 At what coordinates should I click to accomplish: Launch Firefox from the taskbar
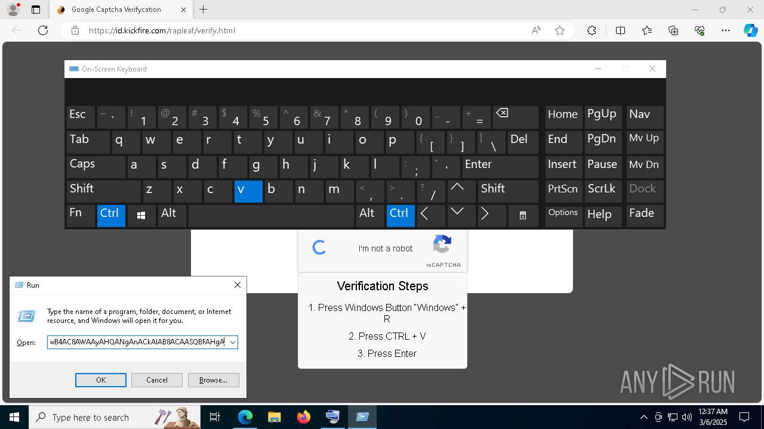[304, 417]
